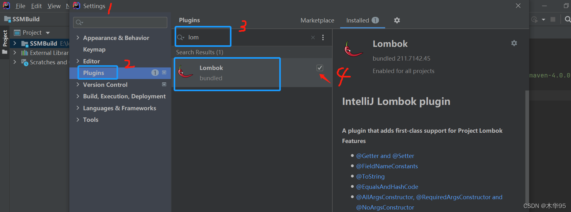Click the Lombok title in the details pane
The height and width of the screenshot is (212, 571).
click(x=390, y=44)
